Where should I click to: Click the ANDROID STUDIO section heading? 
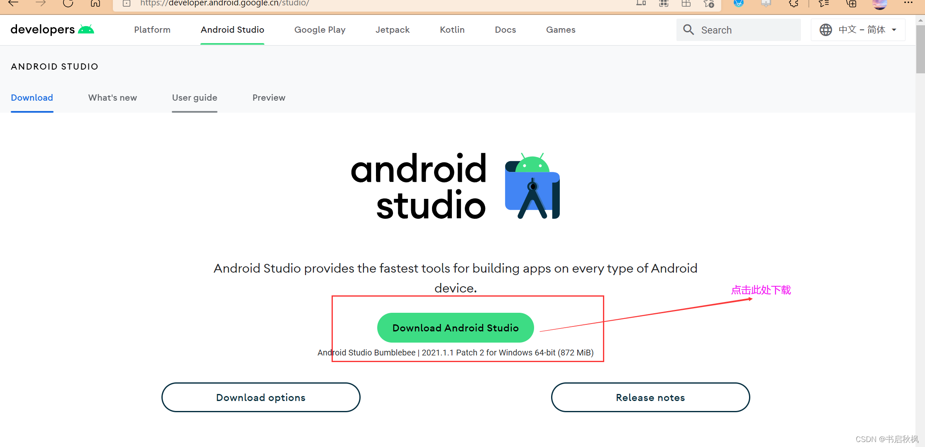(55, 67)
